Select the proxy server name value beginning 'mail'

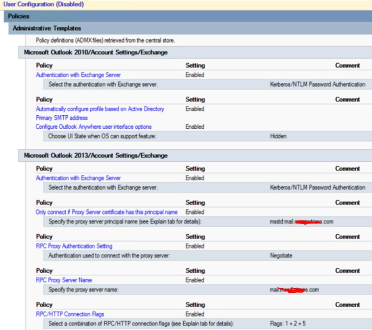(x=294, y=290)
